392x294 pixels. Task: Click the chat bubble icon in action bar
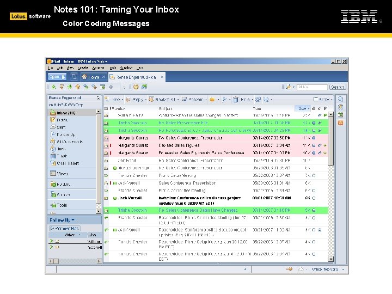point(267,99)
